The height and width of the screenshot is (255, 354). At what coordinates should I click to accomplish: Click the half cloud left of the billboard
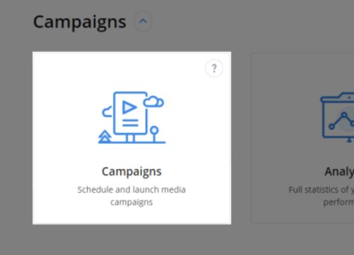[x=107, y=112]
